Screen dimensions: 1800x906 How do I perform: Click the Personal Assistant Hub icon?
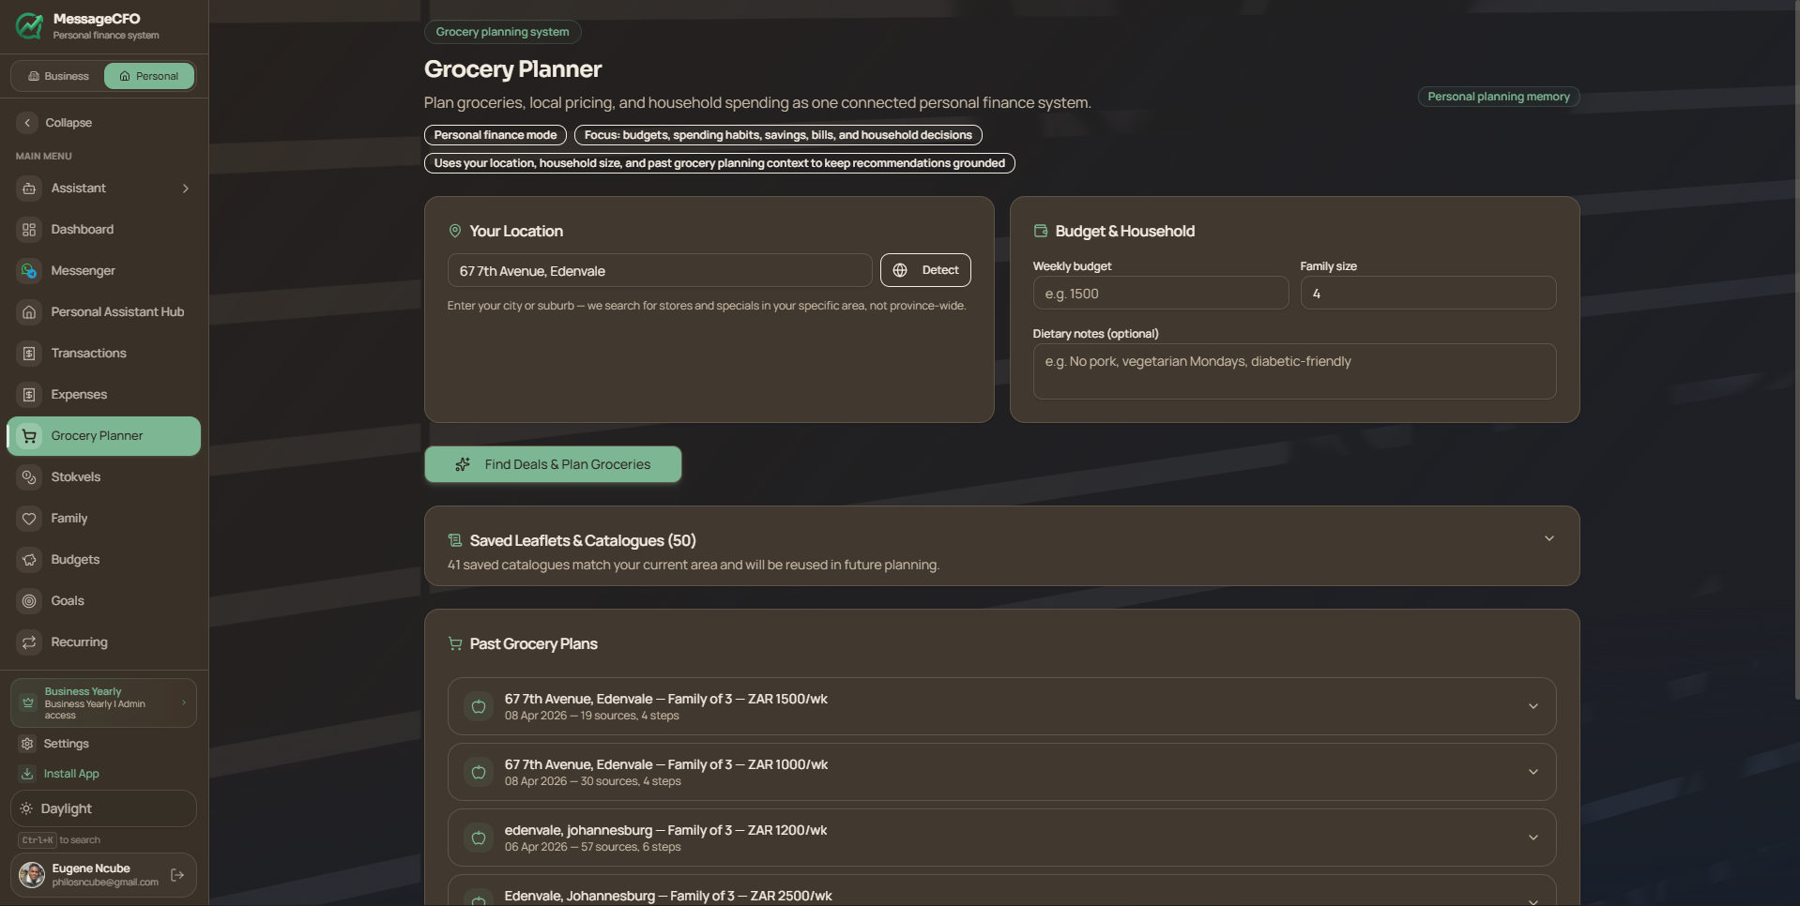(x=29, y=312)
